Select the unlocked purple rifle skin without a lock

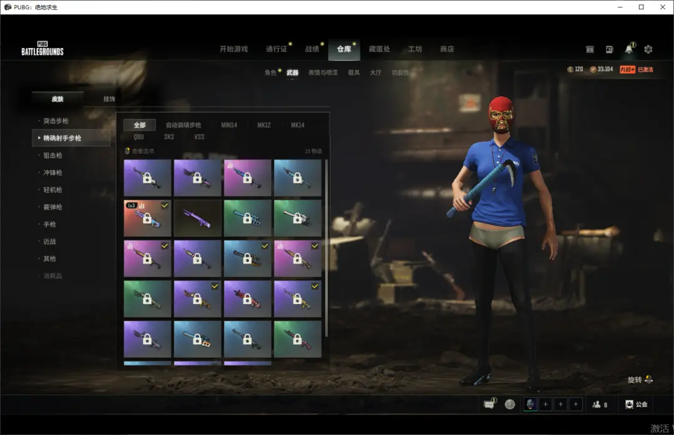pos(197,218)
